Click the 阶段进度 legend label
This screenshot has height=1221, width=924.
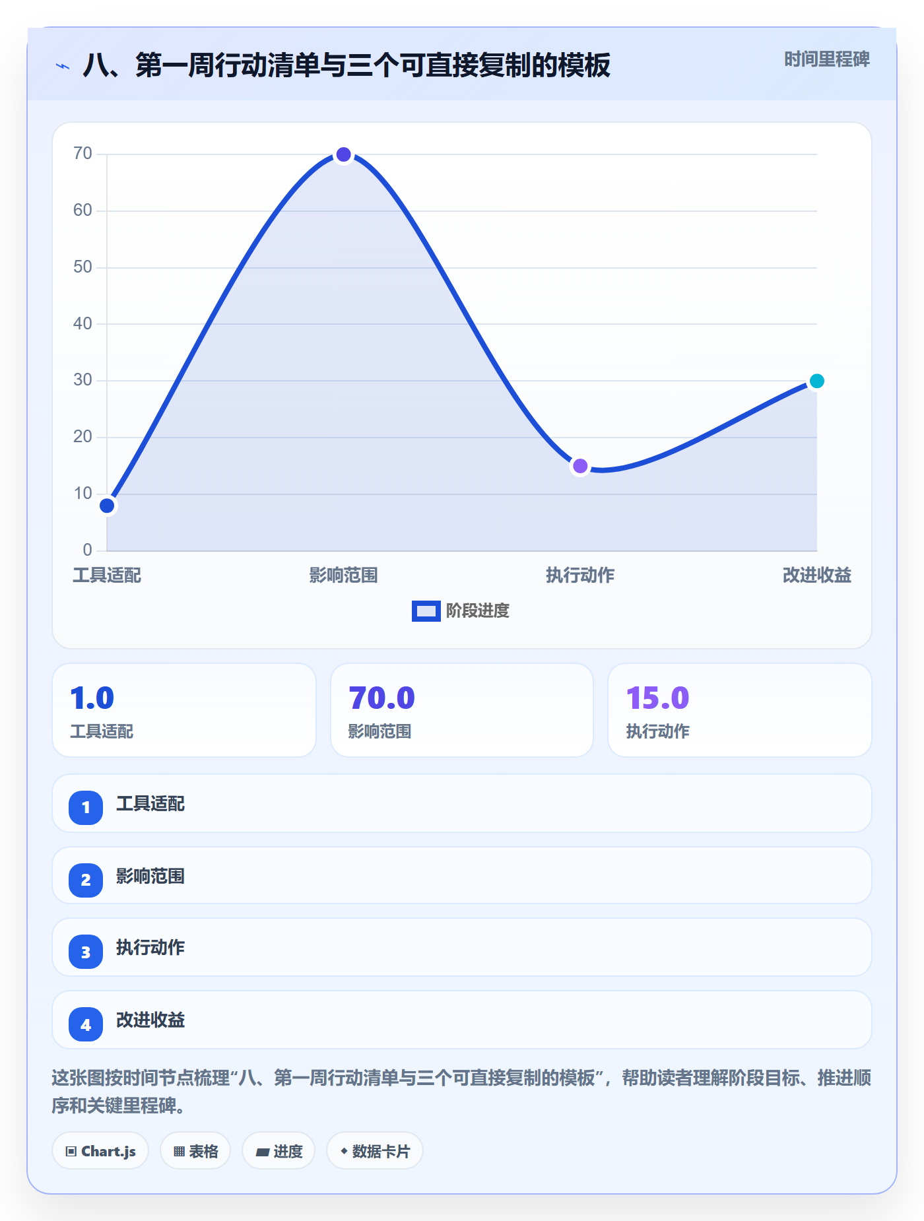(477, 611)
